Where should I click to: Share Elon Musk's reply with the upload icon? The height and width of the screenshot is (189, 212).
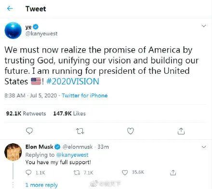coord(173,173)
